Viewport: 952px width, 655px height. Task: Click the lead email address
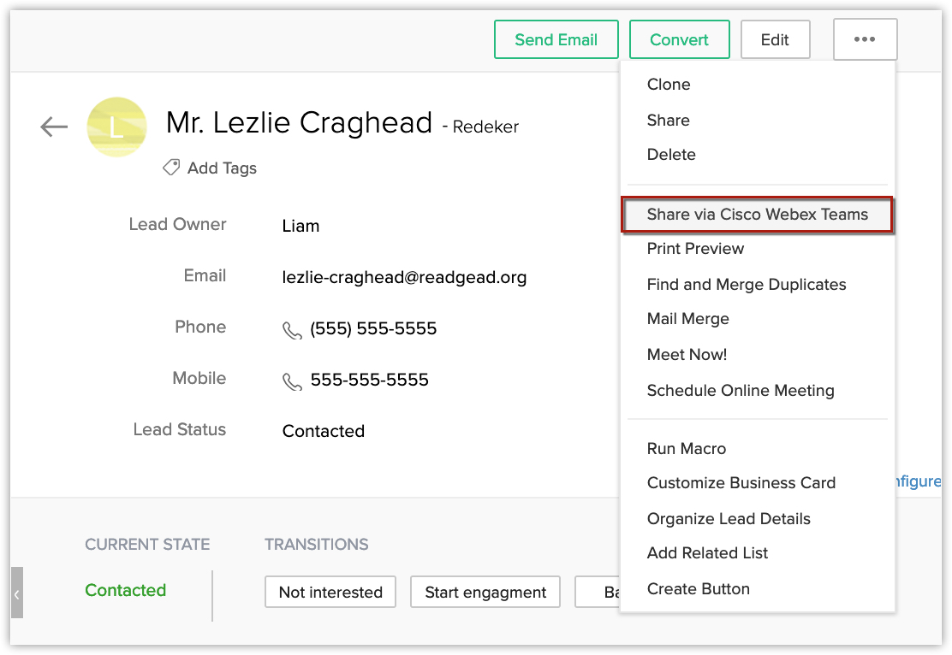pos(404,277)
